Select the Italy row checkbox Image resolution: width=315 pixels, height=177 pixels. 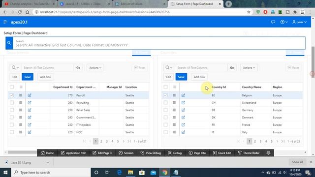tap(165, 132)
